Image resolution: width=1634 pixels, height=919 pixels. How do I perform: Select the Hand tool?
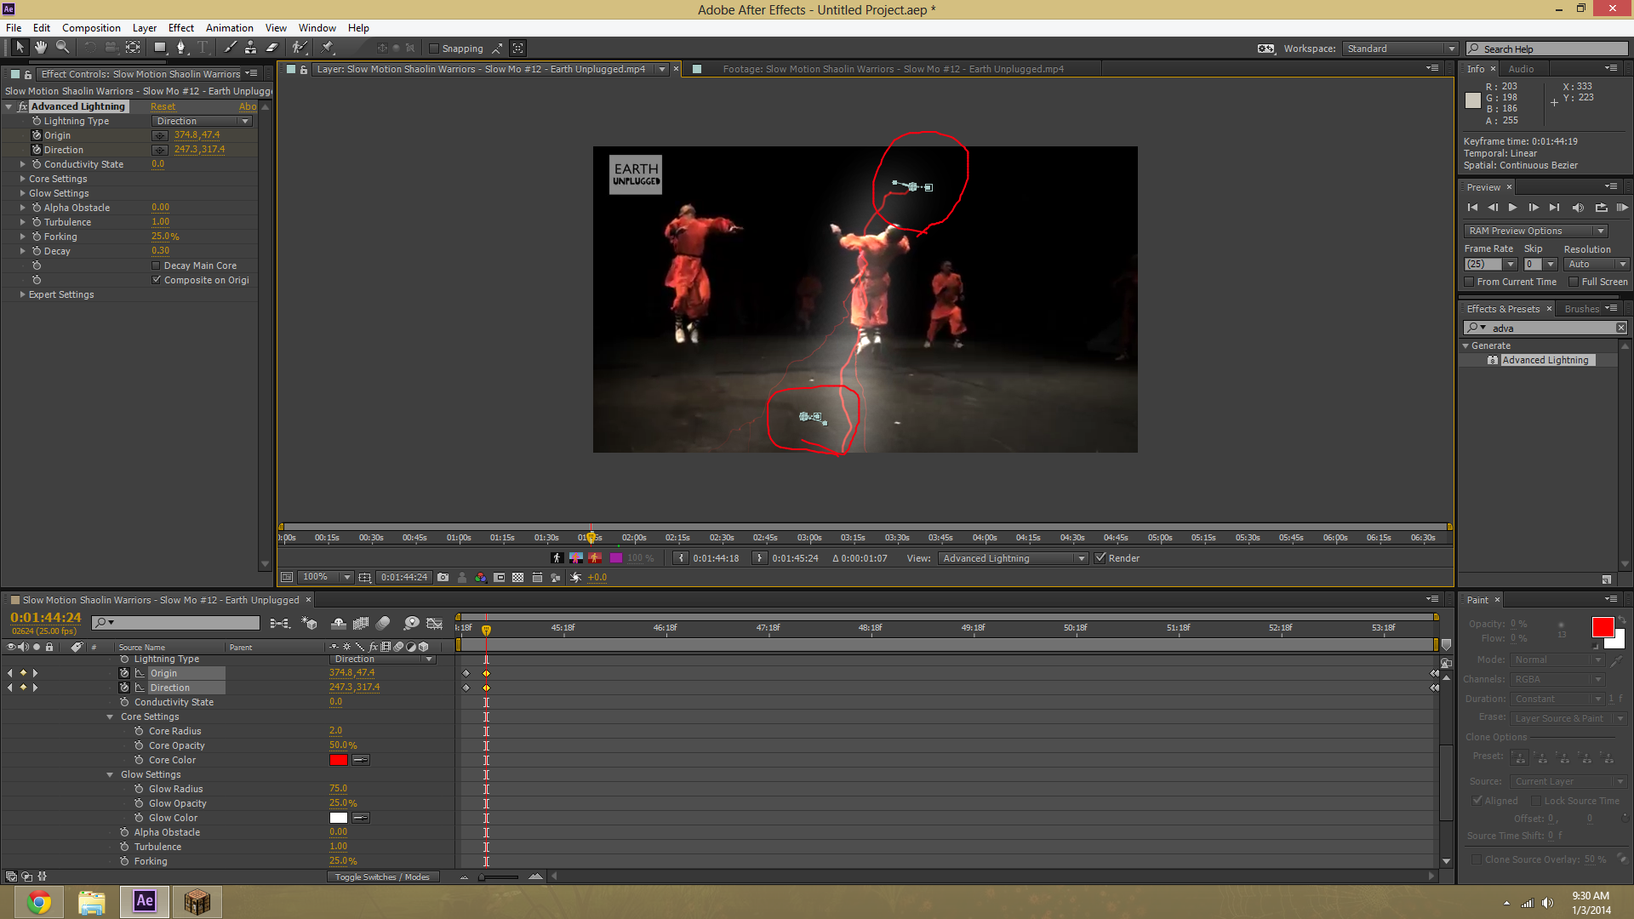coord(40,48)
